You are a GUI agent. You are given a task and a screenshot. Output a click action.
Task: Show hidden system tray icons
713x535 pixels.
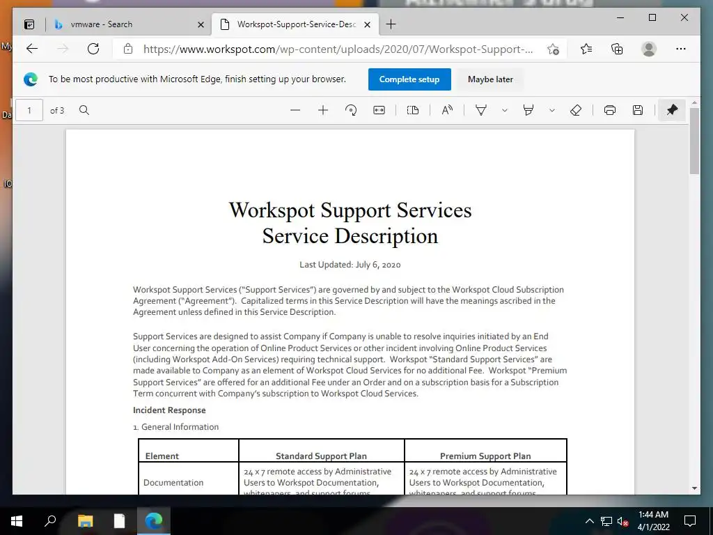point(589,521)
